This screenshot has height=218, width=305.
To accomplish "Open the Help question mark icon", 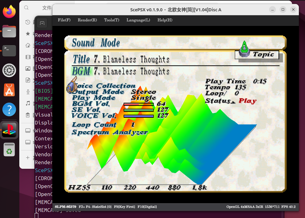I will pyautogui.click(x=9, y=109).
